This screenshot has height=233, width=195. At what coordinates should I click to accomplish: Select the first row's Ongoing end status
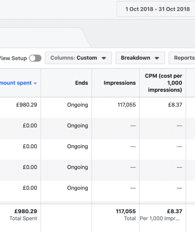(77, 105)
